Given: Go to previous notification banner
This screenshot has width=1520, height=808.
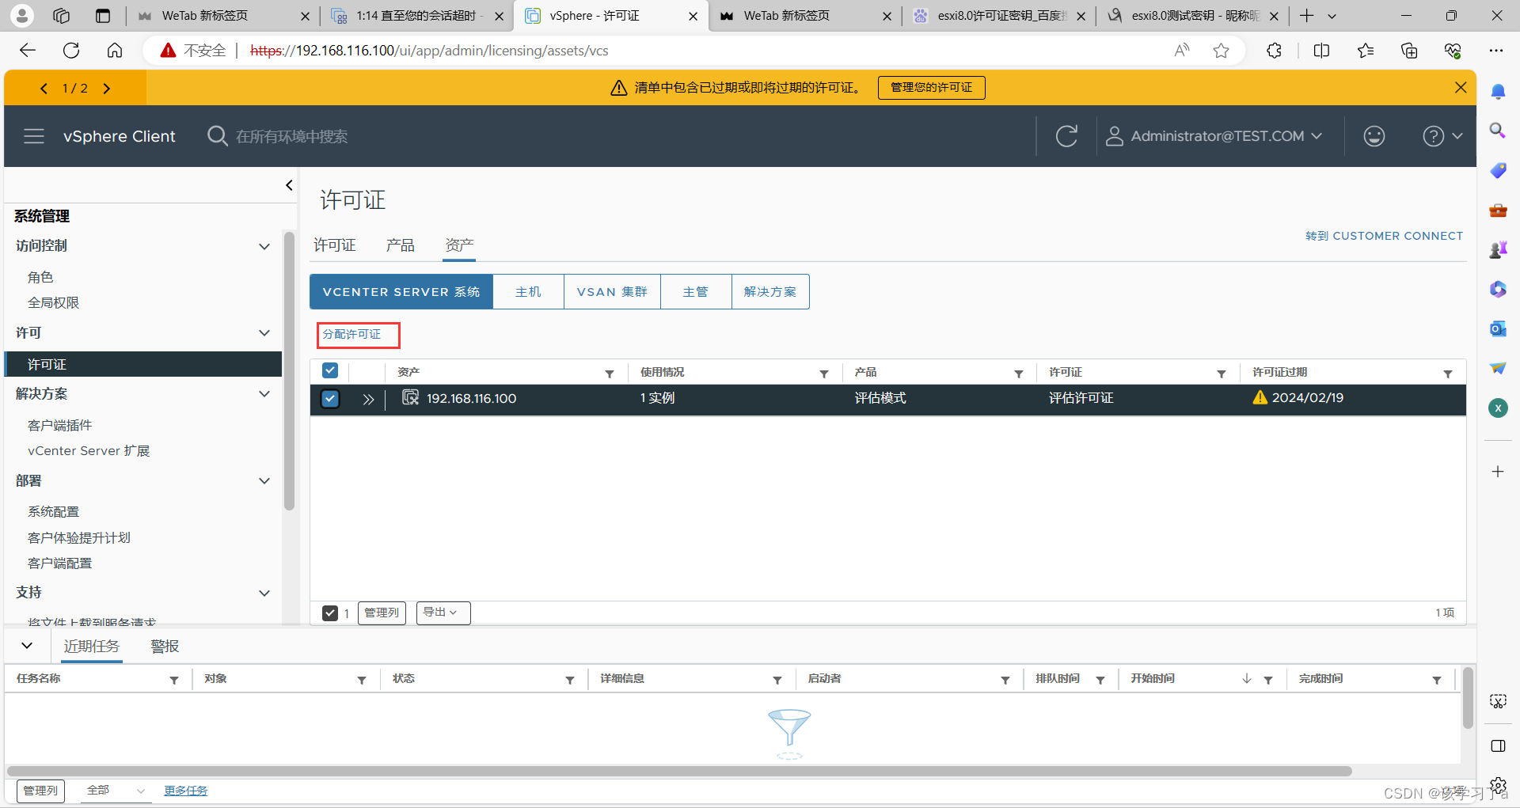Looking at the screenshot, I should tap(44, 89).
